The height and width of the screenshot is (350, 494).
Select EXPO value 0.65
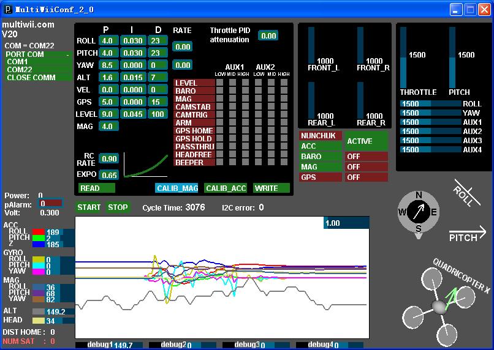pyautogui.click(x=108, y=175)
